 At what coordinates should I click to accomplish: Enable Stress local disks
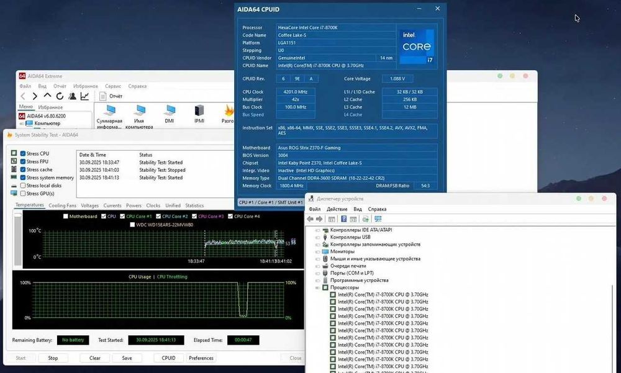(23, 186)
